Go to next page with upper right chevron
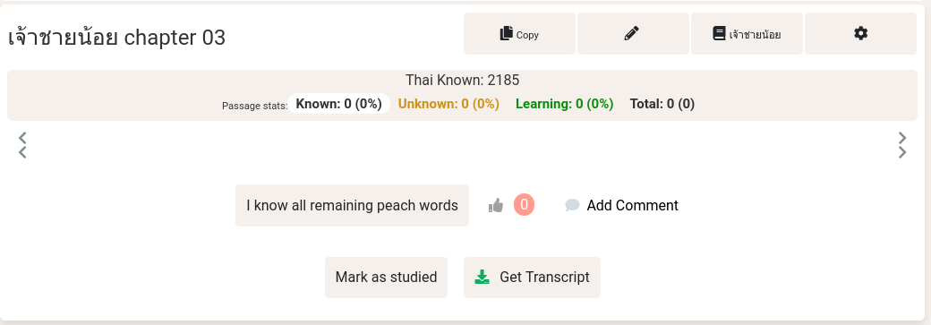The width and height of the screenshot is (931, 325). coord(902,138)
